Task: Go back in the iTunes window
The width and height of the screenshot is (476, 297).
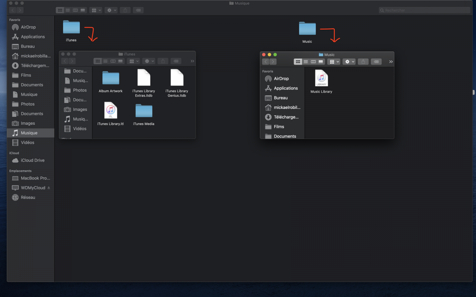Action: coord(65,61)
